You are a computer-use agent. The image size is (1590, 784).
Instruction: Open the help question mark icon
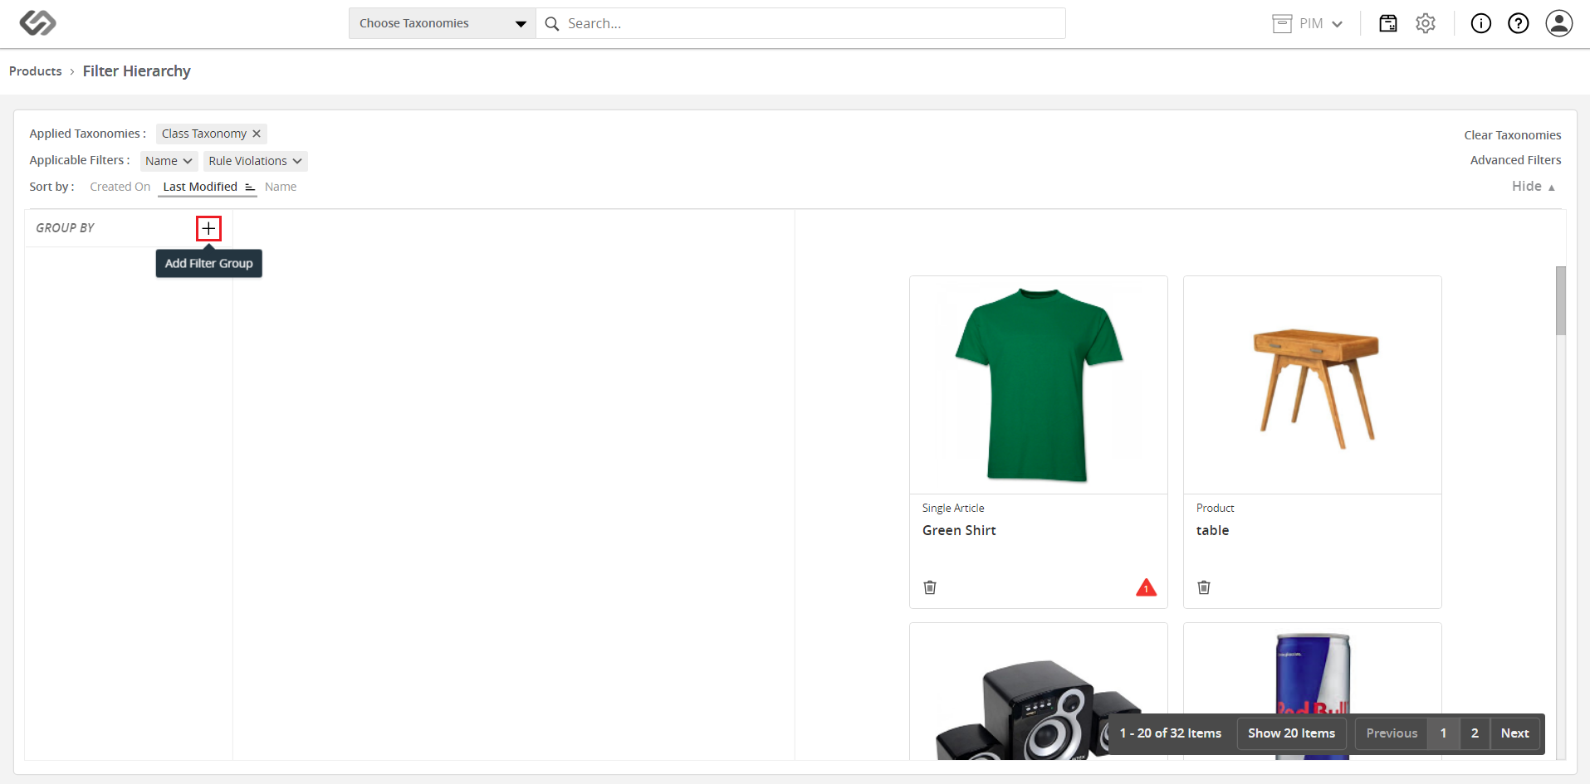1519,23
